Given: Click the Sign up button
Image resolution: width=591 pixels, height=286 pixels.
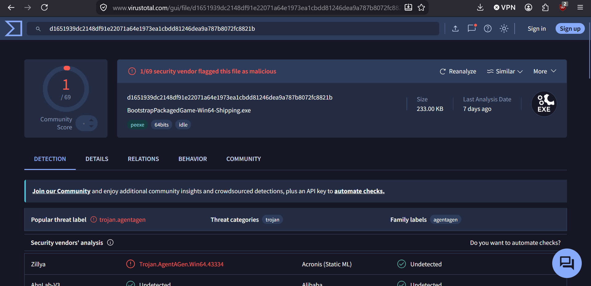Looking at the screenshot, I should click(x=570, y=29).
